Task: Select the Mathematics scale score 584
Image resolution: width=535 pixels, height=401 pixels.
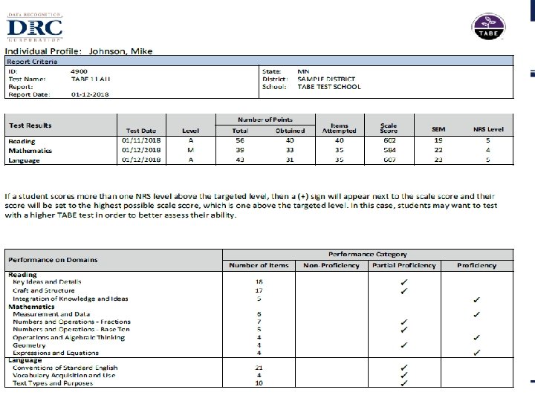Action: click(389, 150)
